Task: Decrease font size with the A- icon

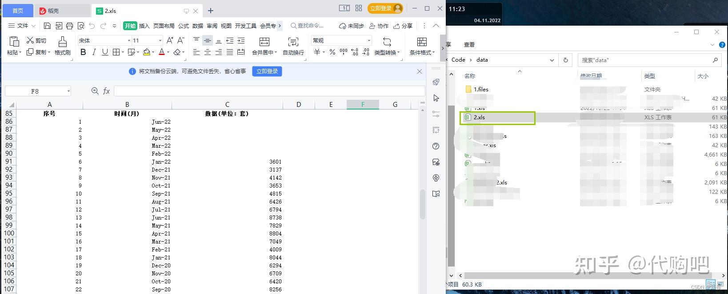Action: (181, 40)
